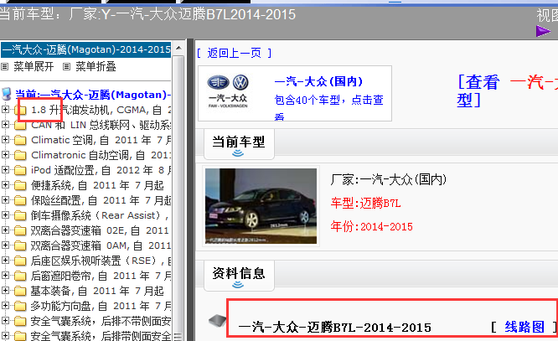The height and width of the screenshot is (341, 558).
Task: Expand the 后窗遮阳卷帘 node
Action: [5, 275]
